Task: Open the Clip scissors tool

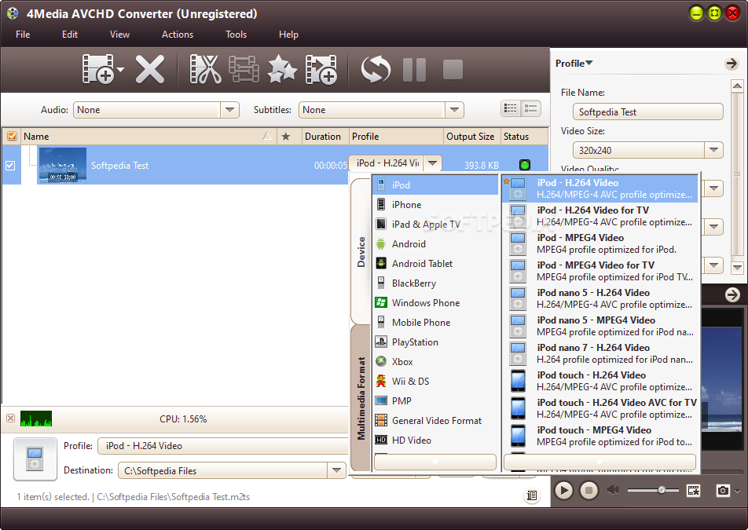Action: [x=205, y=69]
